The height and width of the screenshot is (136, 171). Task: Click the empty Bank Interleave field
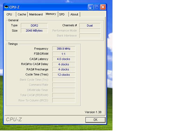point(90,36)
